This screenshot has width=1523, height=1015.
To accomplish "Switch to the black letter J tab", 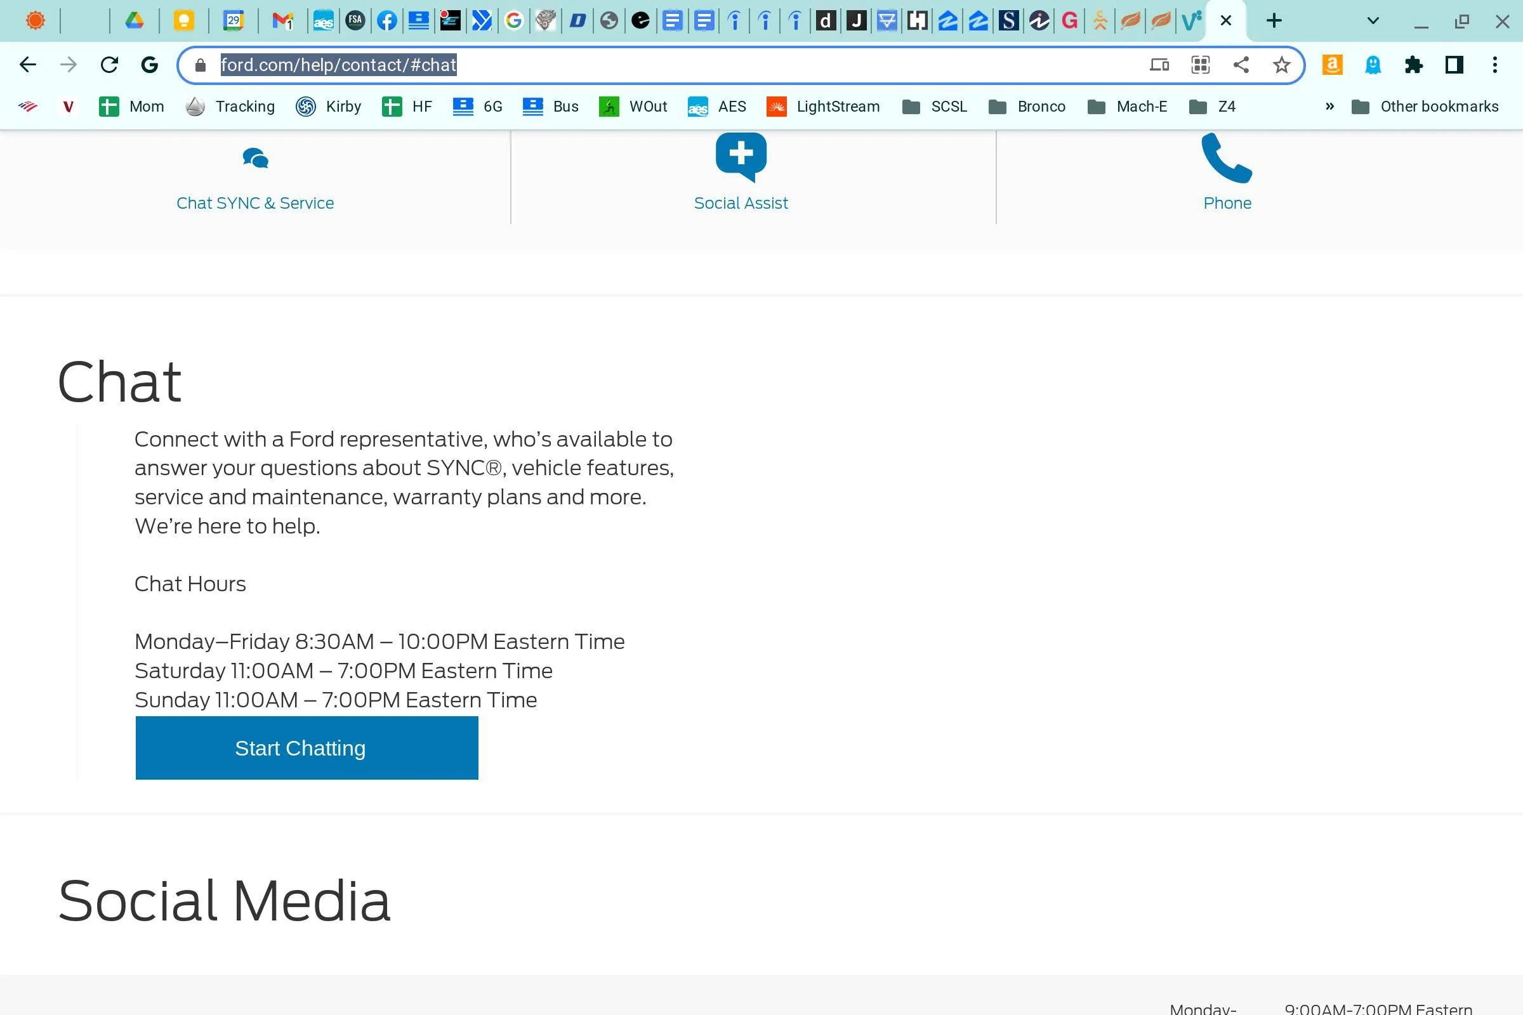I will pos(857,21).
